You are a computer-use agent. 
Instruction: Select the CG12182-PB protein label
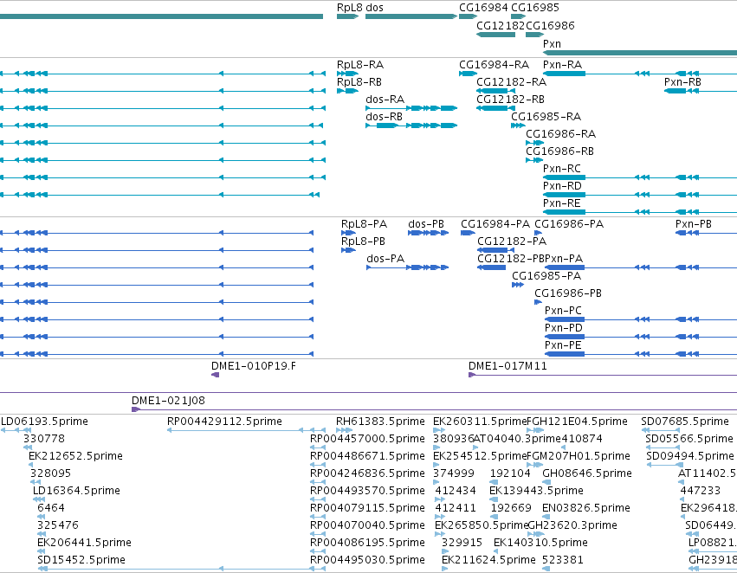tap(511, 260)
